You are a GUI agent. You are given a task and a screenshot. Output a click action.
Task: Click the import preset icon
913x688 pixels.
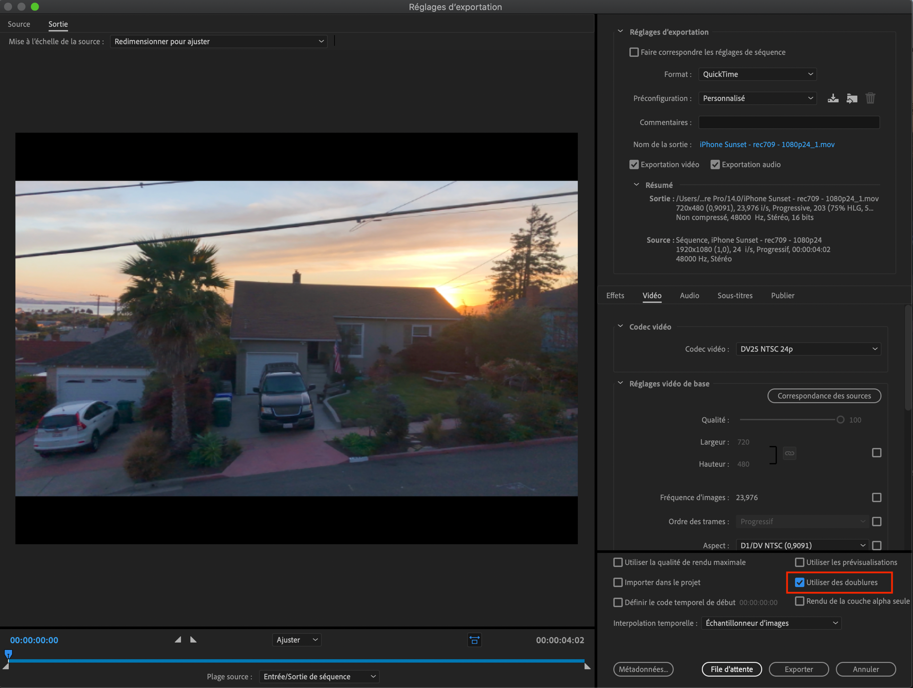(852, 98)
